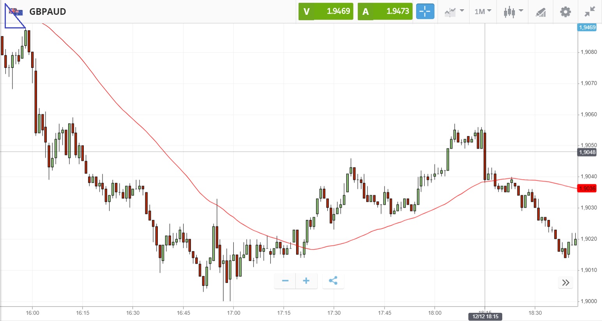Click the A buy button at 1.9473
602x321 pixels.
tap(385, 11)
